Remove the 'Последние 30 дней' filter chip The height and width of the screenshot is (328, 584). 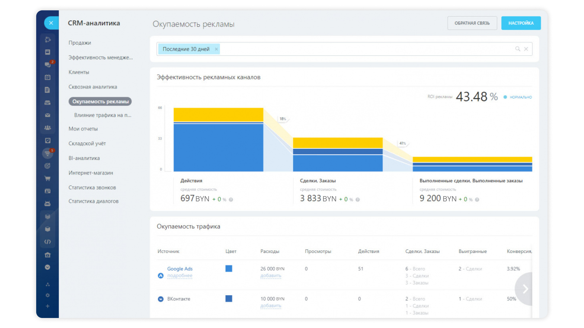[216, 49]
